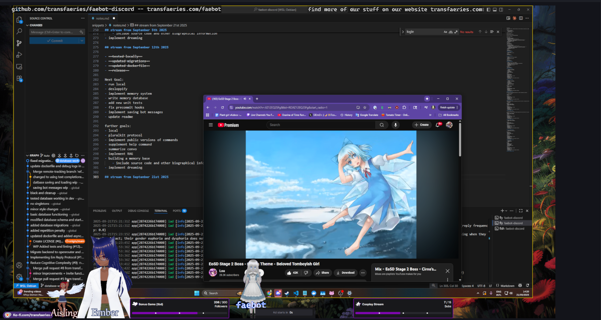The width and height of the screenshot is (601, 320).
Task: Open Gemini sparkle button in the browser title bar
Action: tap(427, 99)
